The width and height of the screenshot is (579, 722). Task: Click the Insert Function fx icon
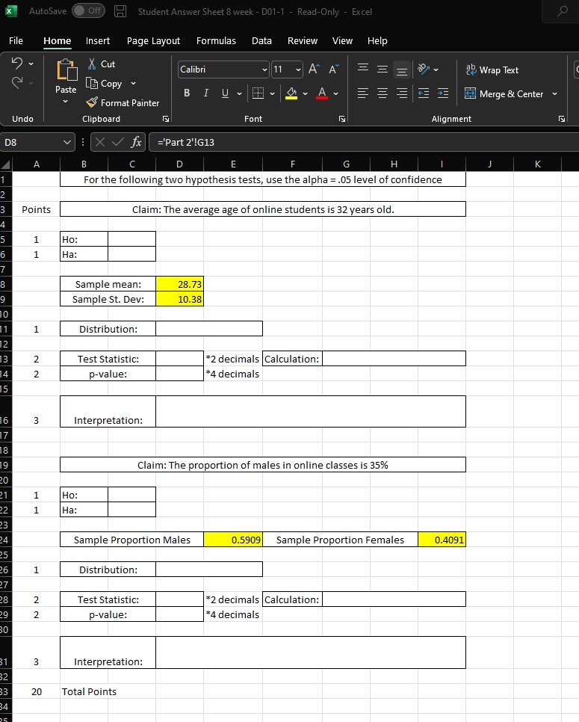[x=136, y=142]
